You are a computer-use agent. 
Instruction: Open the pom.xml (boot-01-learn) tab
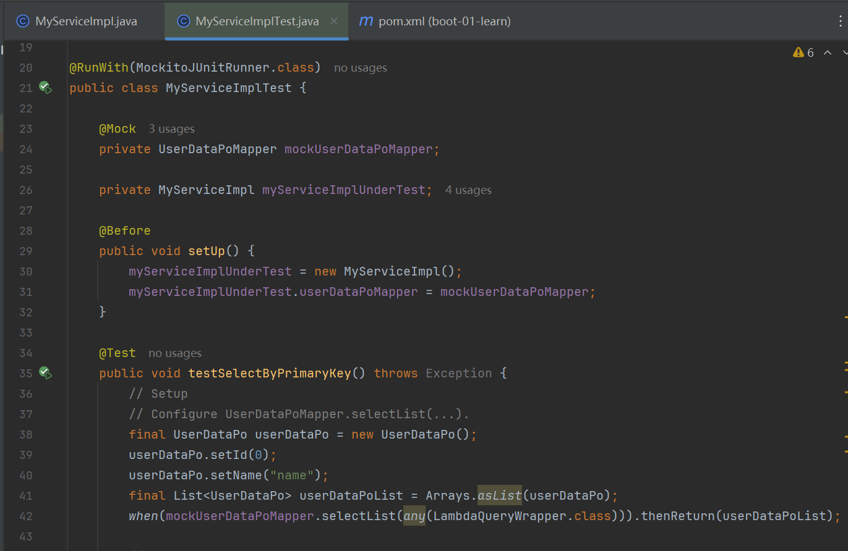tap(435, 21)
